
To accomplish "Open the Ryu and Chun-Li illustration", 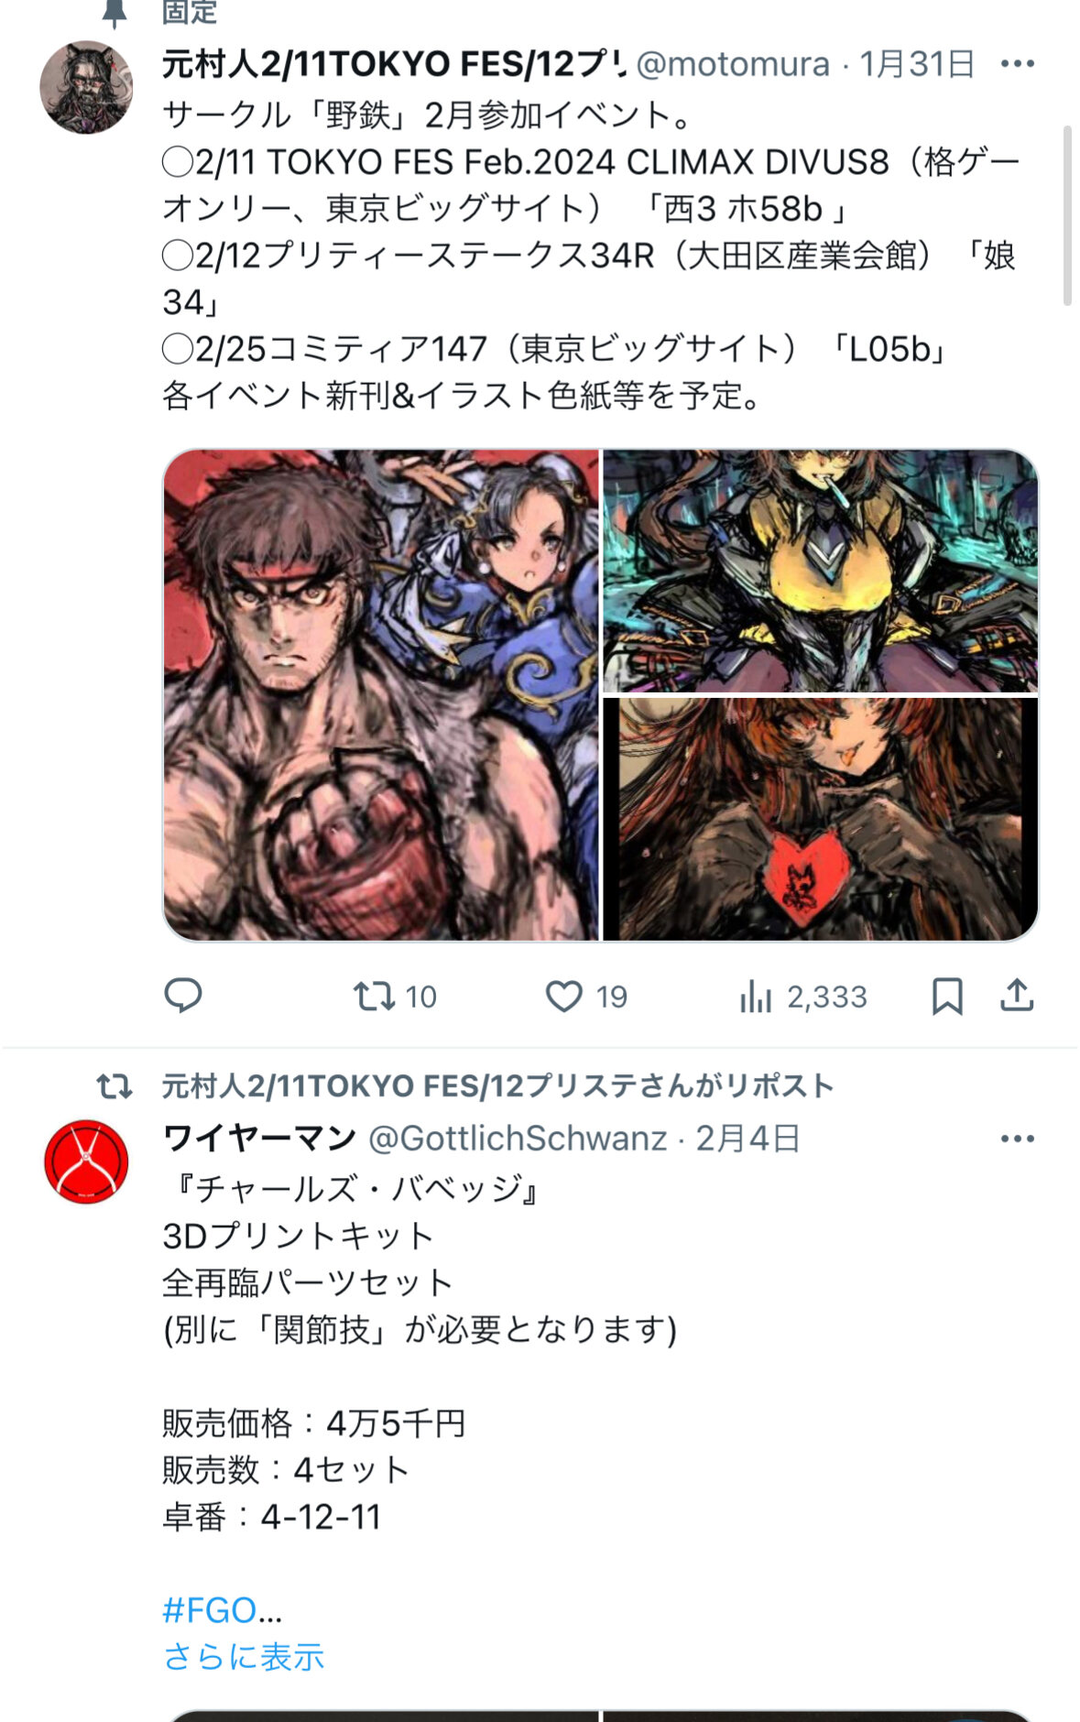I will 381,695.
